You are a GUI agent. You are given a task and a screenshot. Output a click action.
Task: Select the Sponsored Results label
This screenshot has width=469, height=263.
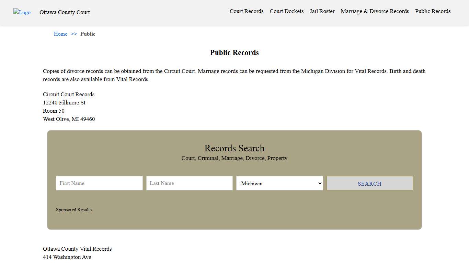pyautogui.click(x=74, y=210)
